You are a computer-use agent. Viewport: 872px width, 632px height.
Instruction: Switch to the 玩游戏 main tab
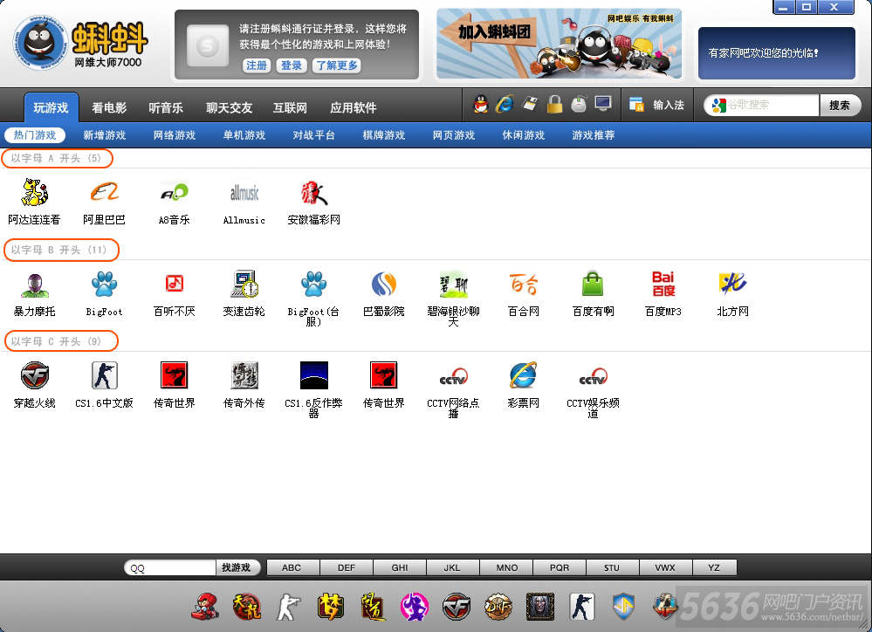tap(51, 107)
